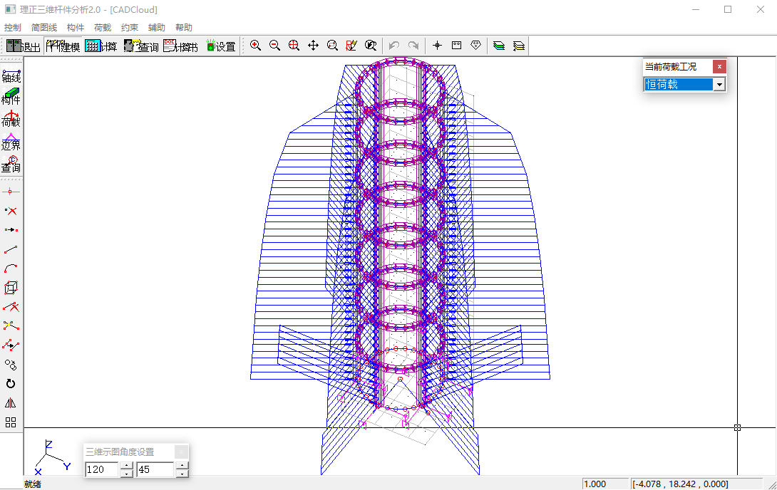Open the 约束 menu
The width and height of the screenshot is (777, 490).
pyautogui.click(x=130, y=27)
